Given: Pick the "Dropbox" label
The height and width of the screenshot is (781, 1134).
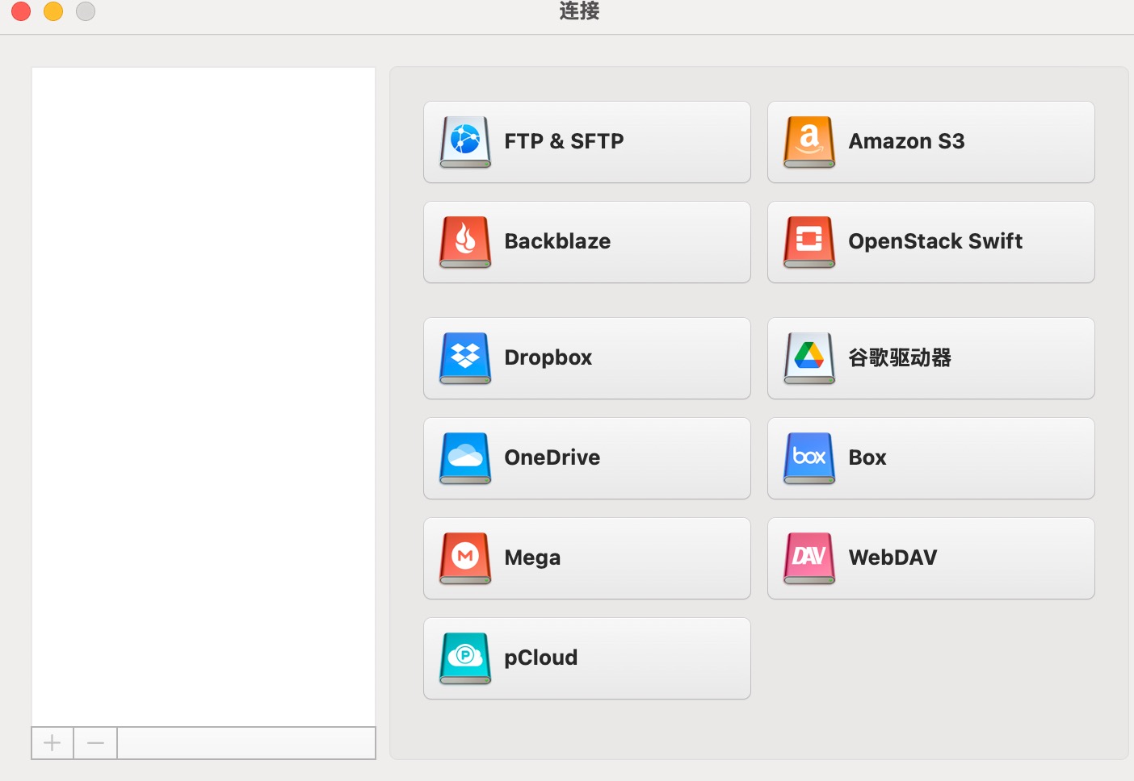Looking at the screenshot, I should (x=548, y=357).
